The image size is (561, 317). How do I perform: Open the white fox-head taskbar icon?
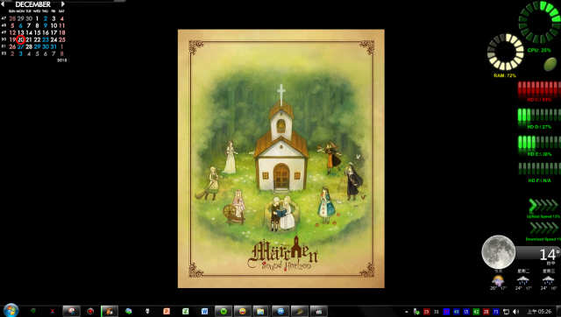(x=147, y=311)
